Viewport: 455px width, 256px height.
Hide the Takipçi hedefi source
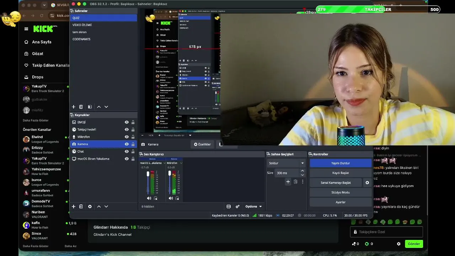coord(127,129)
